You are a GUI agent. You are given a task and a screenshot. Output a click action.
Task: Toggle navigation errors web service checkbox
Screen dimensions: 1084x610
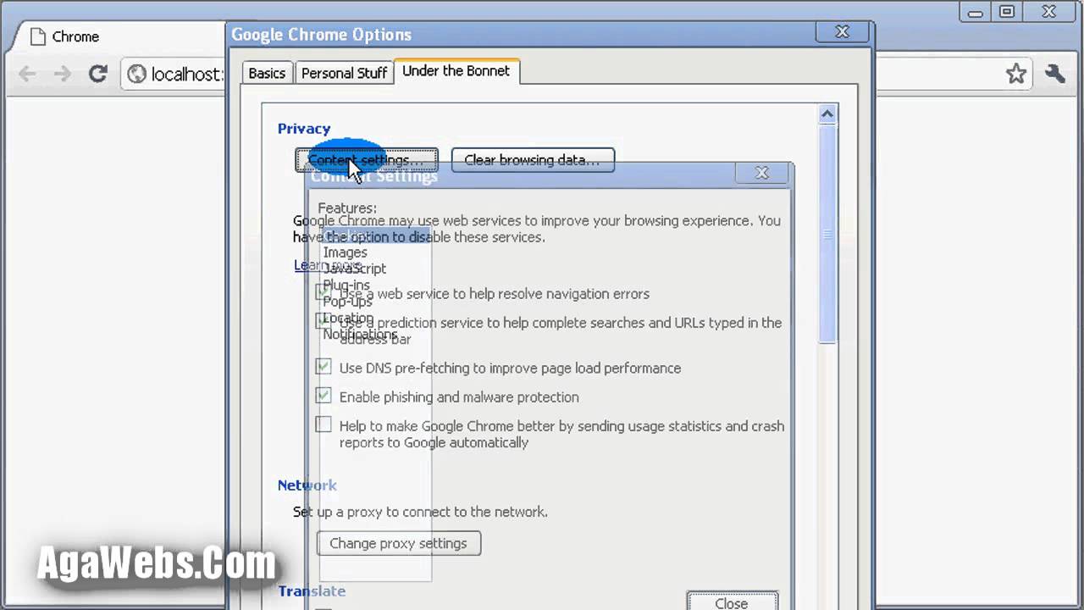coord(324,292)
